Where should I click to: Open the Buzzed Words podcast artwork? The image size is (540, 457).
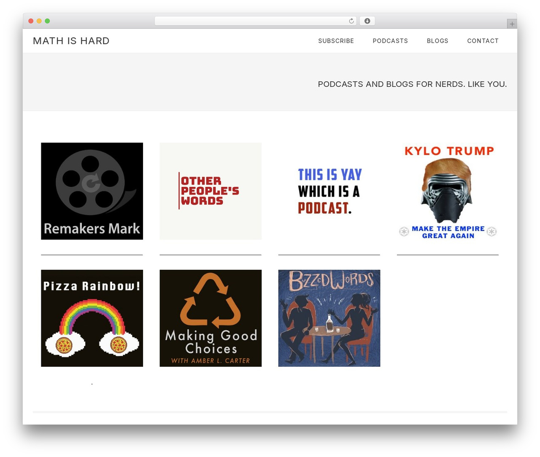coord(329,318)
